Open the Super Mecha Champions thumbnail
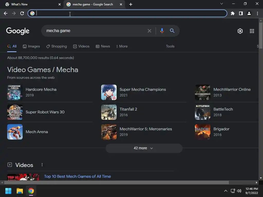263x197 pixels. [109, 92]
